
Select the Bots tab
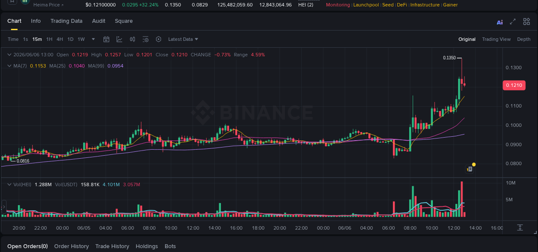click(x=170, y=246)
